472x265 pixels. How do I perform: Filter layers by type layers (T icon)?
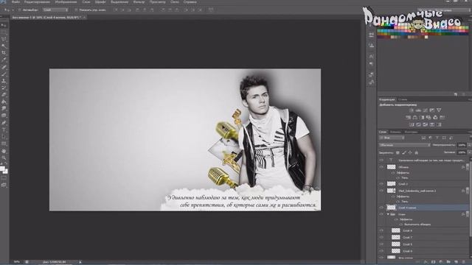point(437,138)
